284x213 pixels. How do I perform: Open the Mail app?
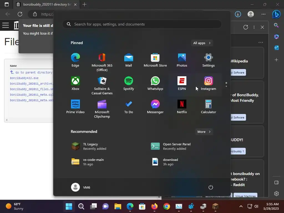(129, 60)
